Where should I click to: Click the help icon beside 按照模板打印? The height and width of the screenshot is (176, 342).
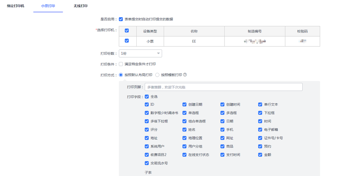point(185,75)
